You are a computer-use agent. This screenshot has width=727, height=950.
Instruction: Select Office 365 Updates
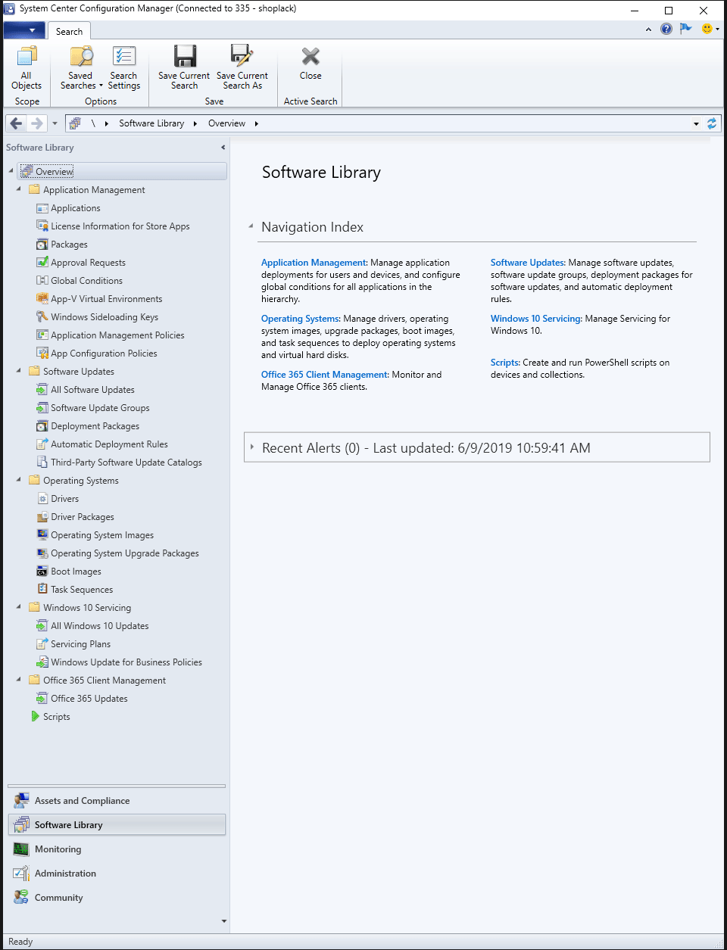tap(89, 699)
